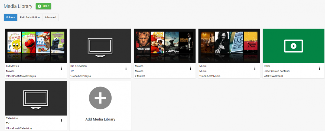The width and height of the screenshot is (325, 131).
Task: Select the Music library album thumbnail
Action: pos(229,46)
